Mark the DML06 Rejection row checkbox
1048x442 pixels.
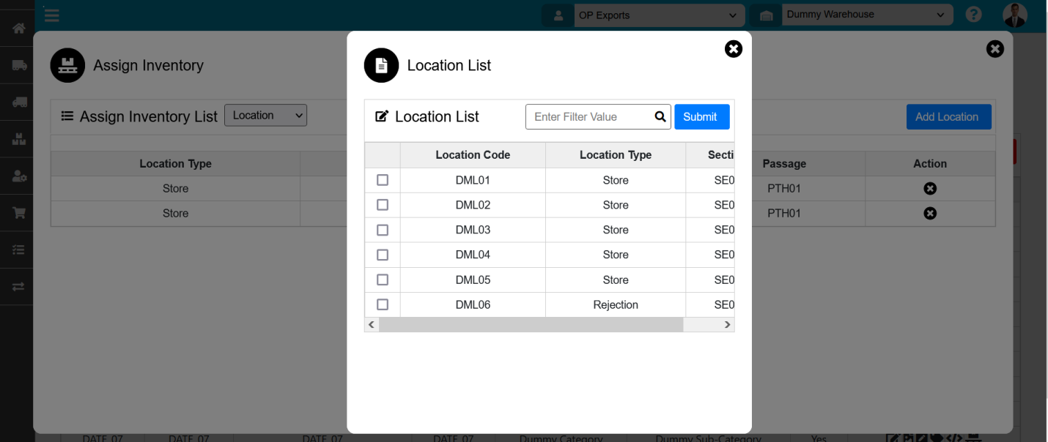click(x=383, y=304)
